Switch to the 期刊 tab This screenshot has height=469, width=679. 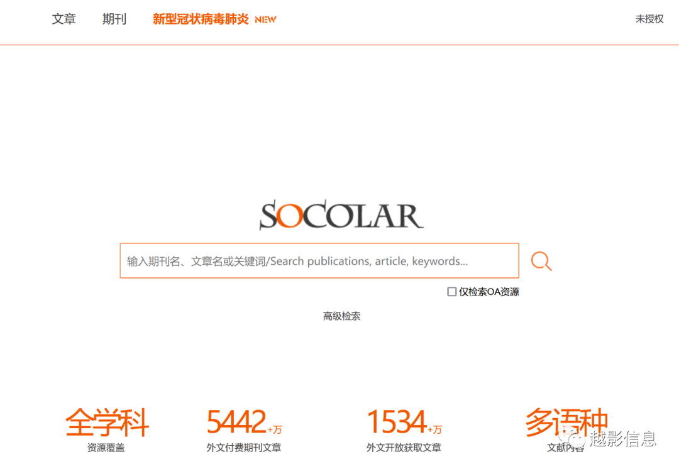coord(114,19)
